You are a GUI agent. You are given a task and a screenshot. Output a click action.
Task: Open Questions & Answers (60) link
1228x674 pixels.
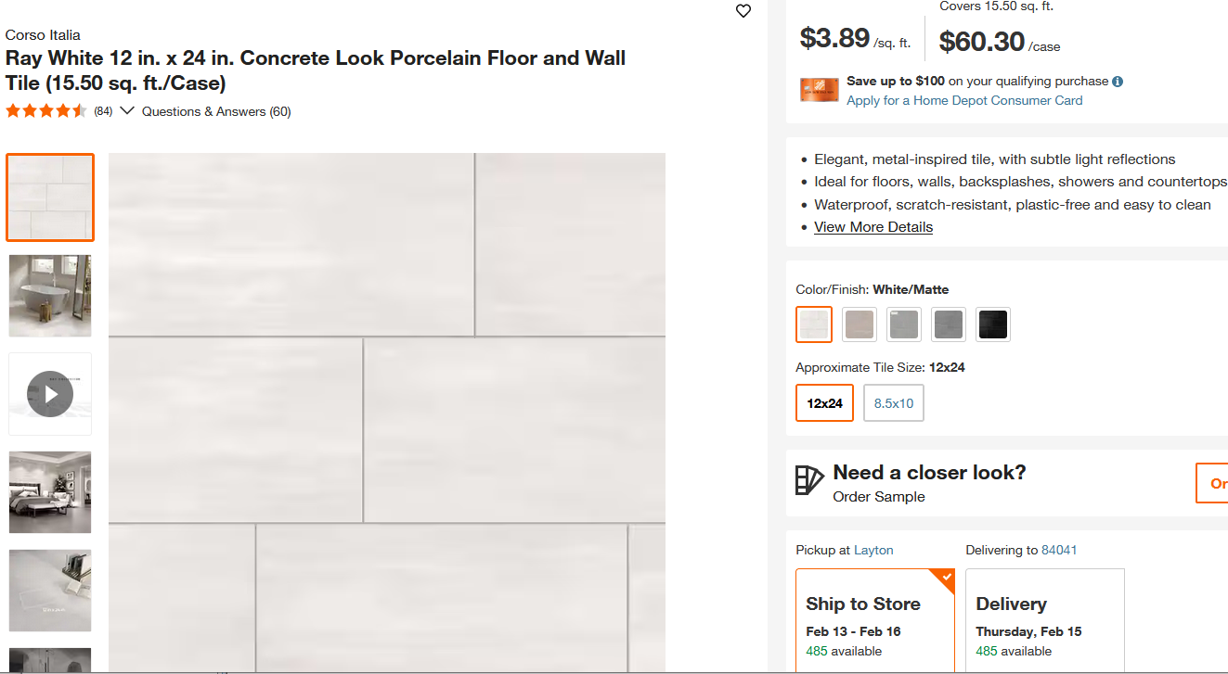(x=216, y=111)
